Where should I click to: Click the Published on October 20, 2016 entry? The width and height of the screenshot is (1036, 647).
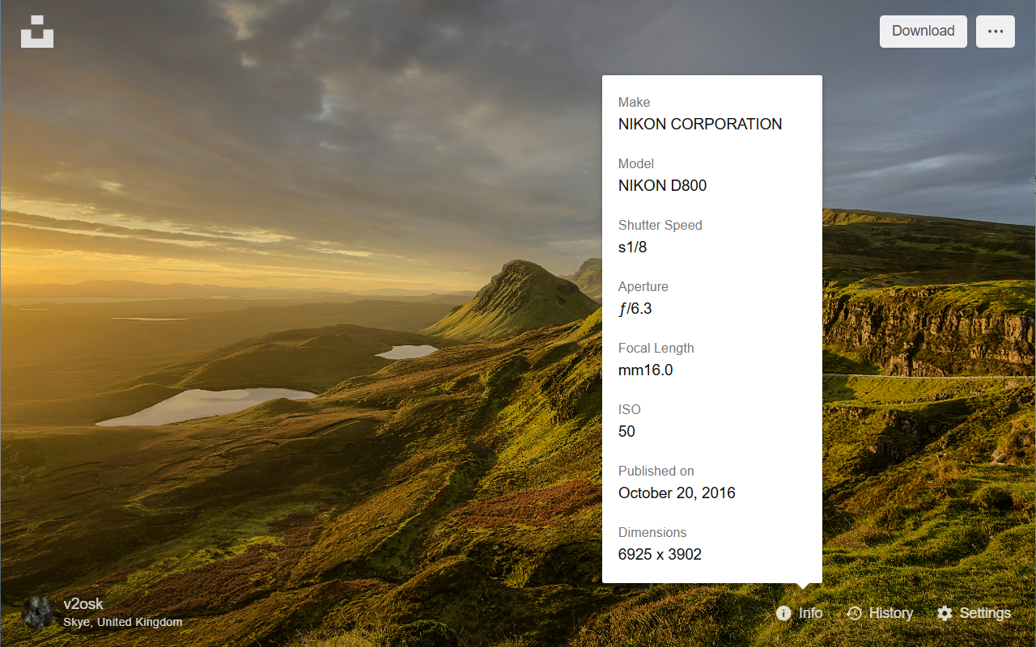coord(677,493)
